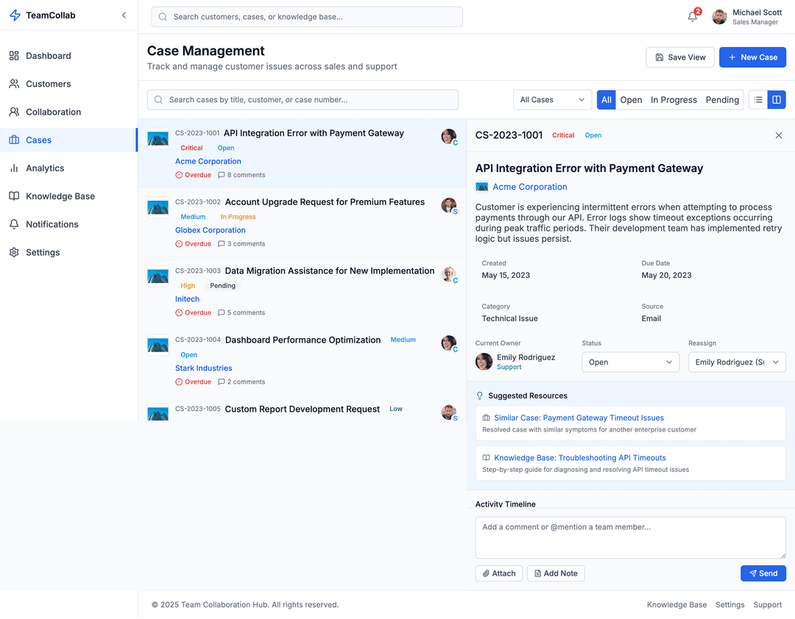Click the New Case button
Image resolution: width=795 pixels, height=619 pixels.
click(x=752, y=57)
